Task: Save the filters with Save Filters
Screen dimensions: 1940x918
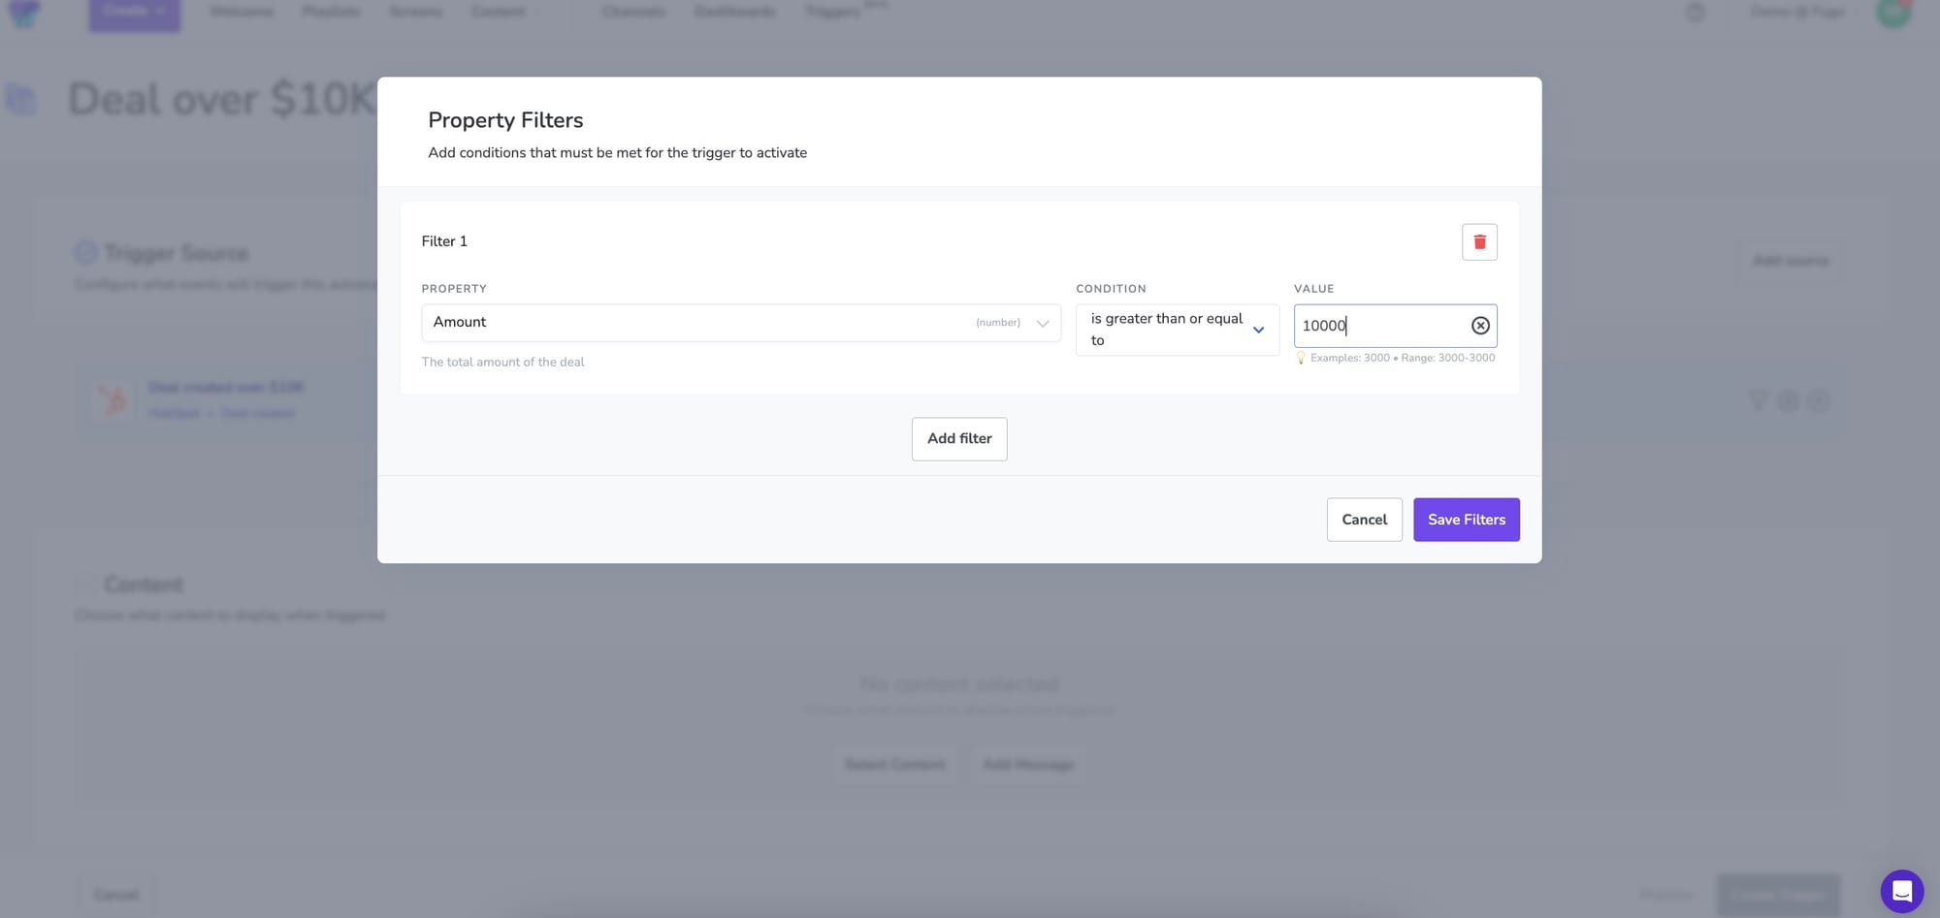Action: [x=1466, y=520]
